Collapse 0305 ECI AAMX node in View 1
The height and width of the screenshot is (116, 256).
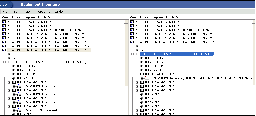point(9,82)
